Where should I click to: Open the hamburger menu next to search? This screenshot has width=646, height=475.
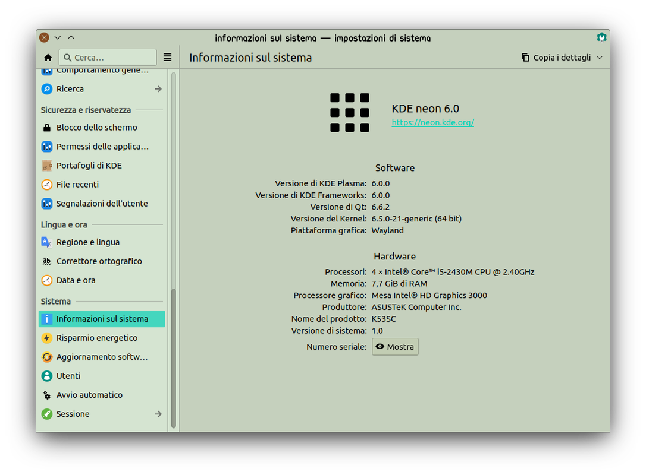click(x=167, y=57)
